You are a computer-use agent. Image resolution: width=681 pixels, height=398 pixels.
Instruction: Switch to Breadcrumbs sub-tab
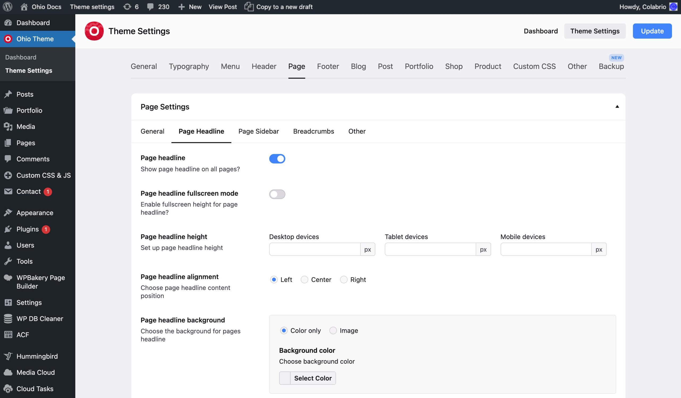313,132
